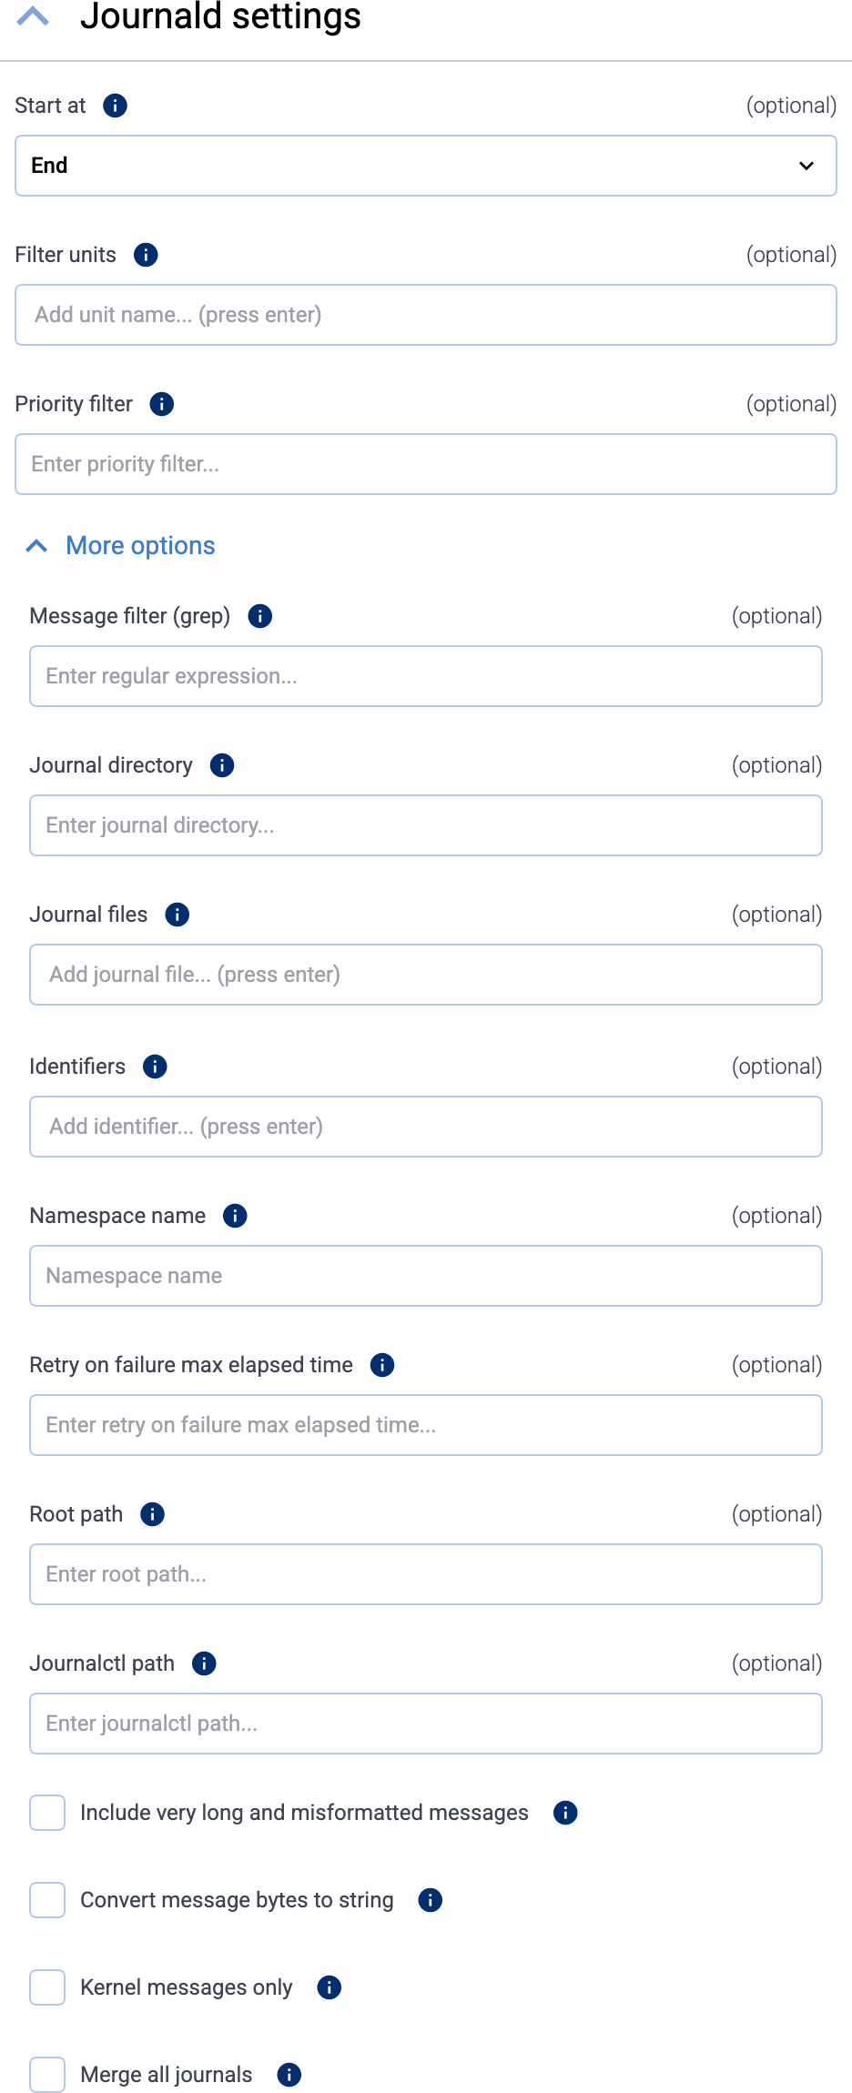This screenshot has width=852, height=2093.
Task: Enable Include very long and misformatted messages
Action: tap(46, 1813)
